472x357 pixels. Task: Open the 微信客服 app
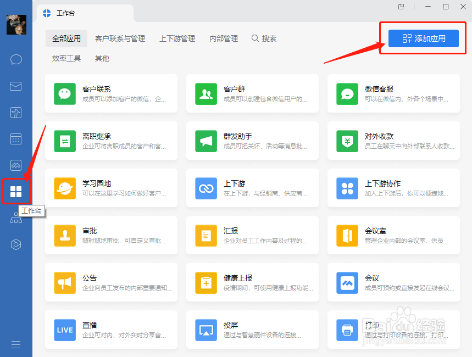tap(393, 93)
